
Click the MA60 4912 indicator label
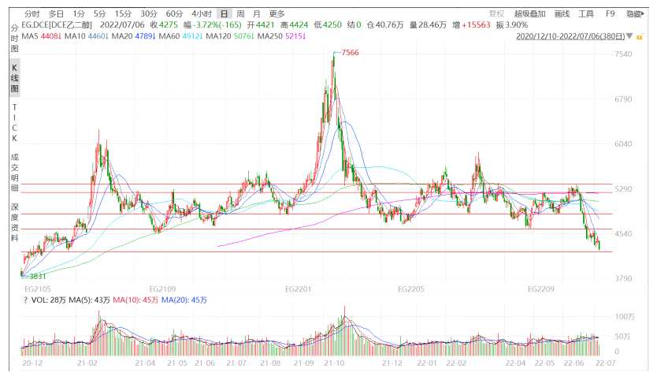pos(181,36)
